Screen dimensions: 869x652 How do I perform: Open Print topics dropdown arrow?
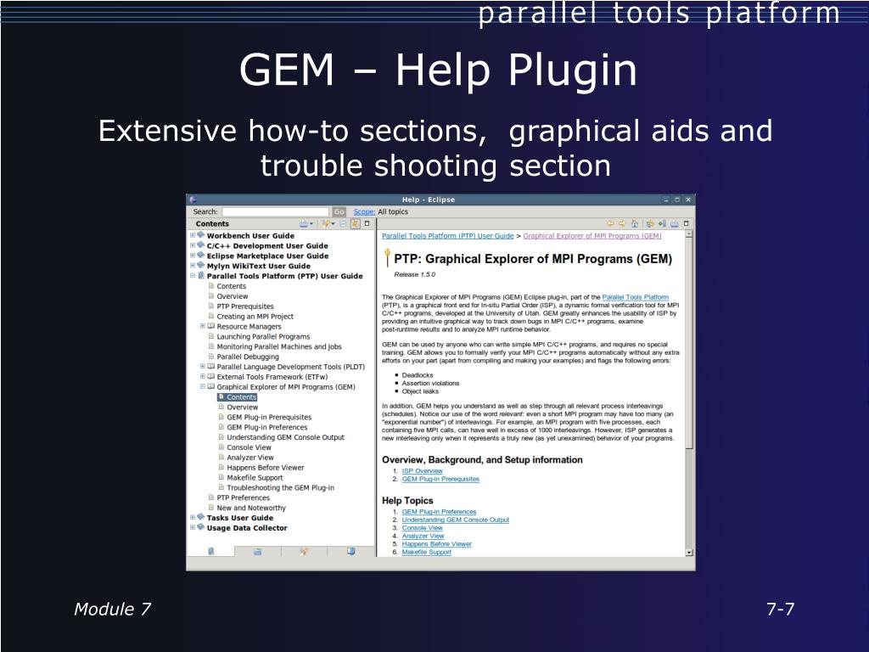[311, 224]
